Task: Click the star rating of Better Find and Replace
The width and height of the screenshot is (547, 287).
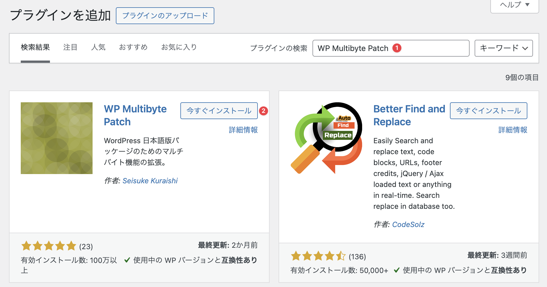Action: coord(318,256)
